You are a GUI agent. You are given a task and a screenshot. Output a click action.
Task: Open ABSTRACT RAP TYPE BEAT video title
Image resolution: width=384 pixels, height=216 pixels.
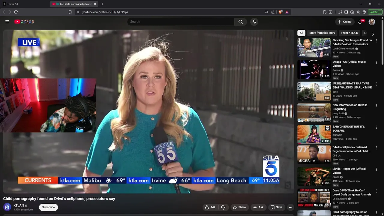click(x=352, y=85)
